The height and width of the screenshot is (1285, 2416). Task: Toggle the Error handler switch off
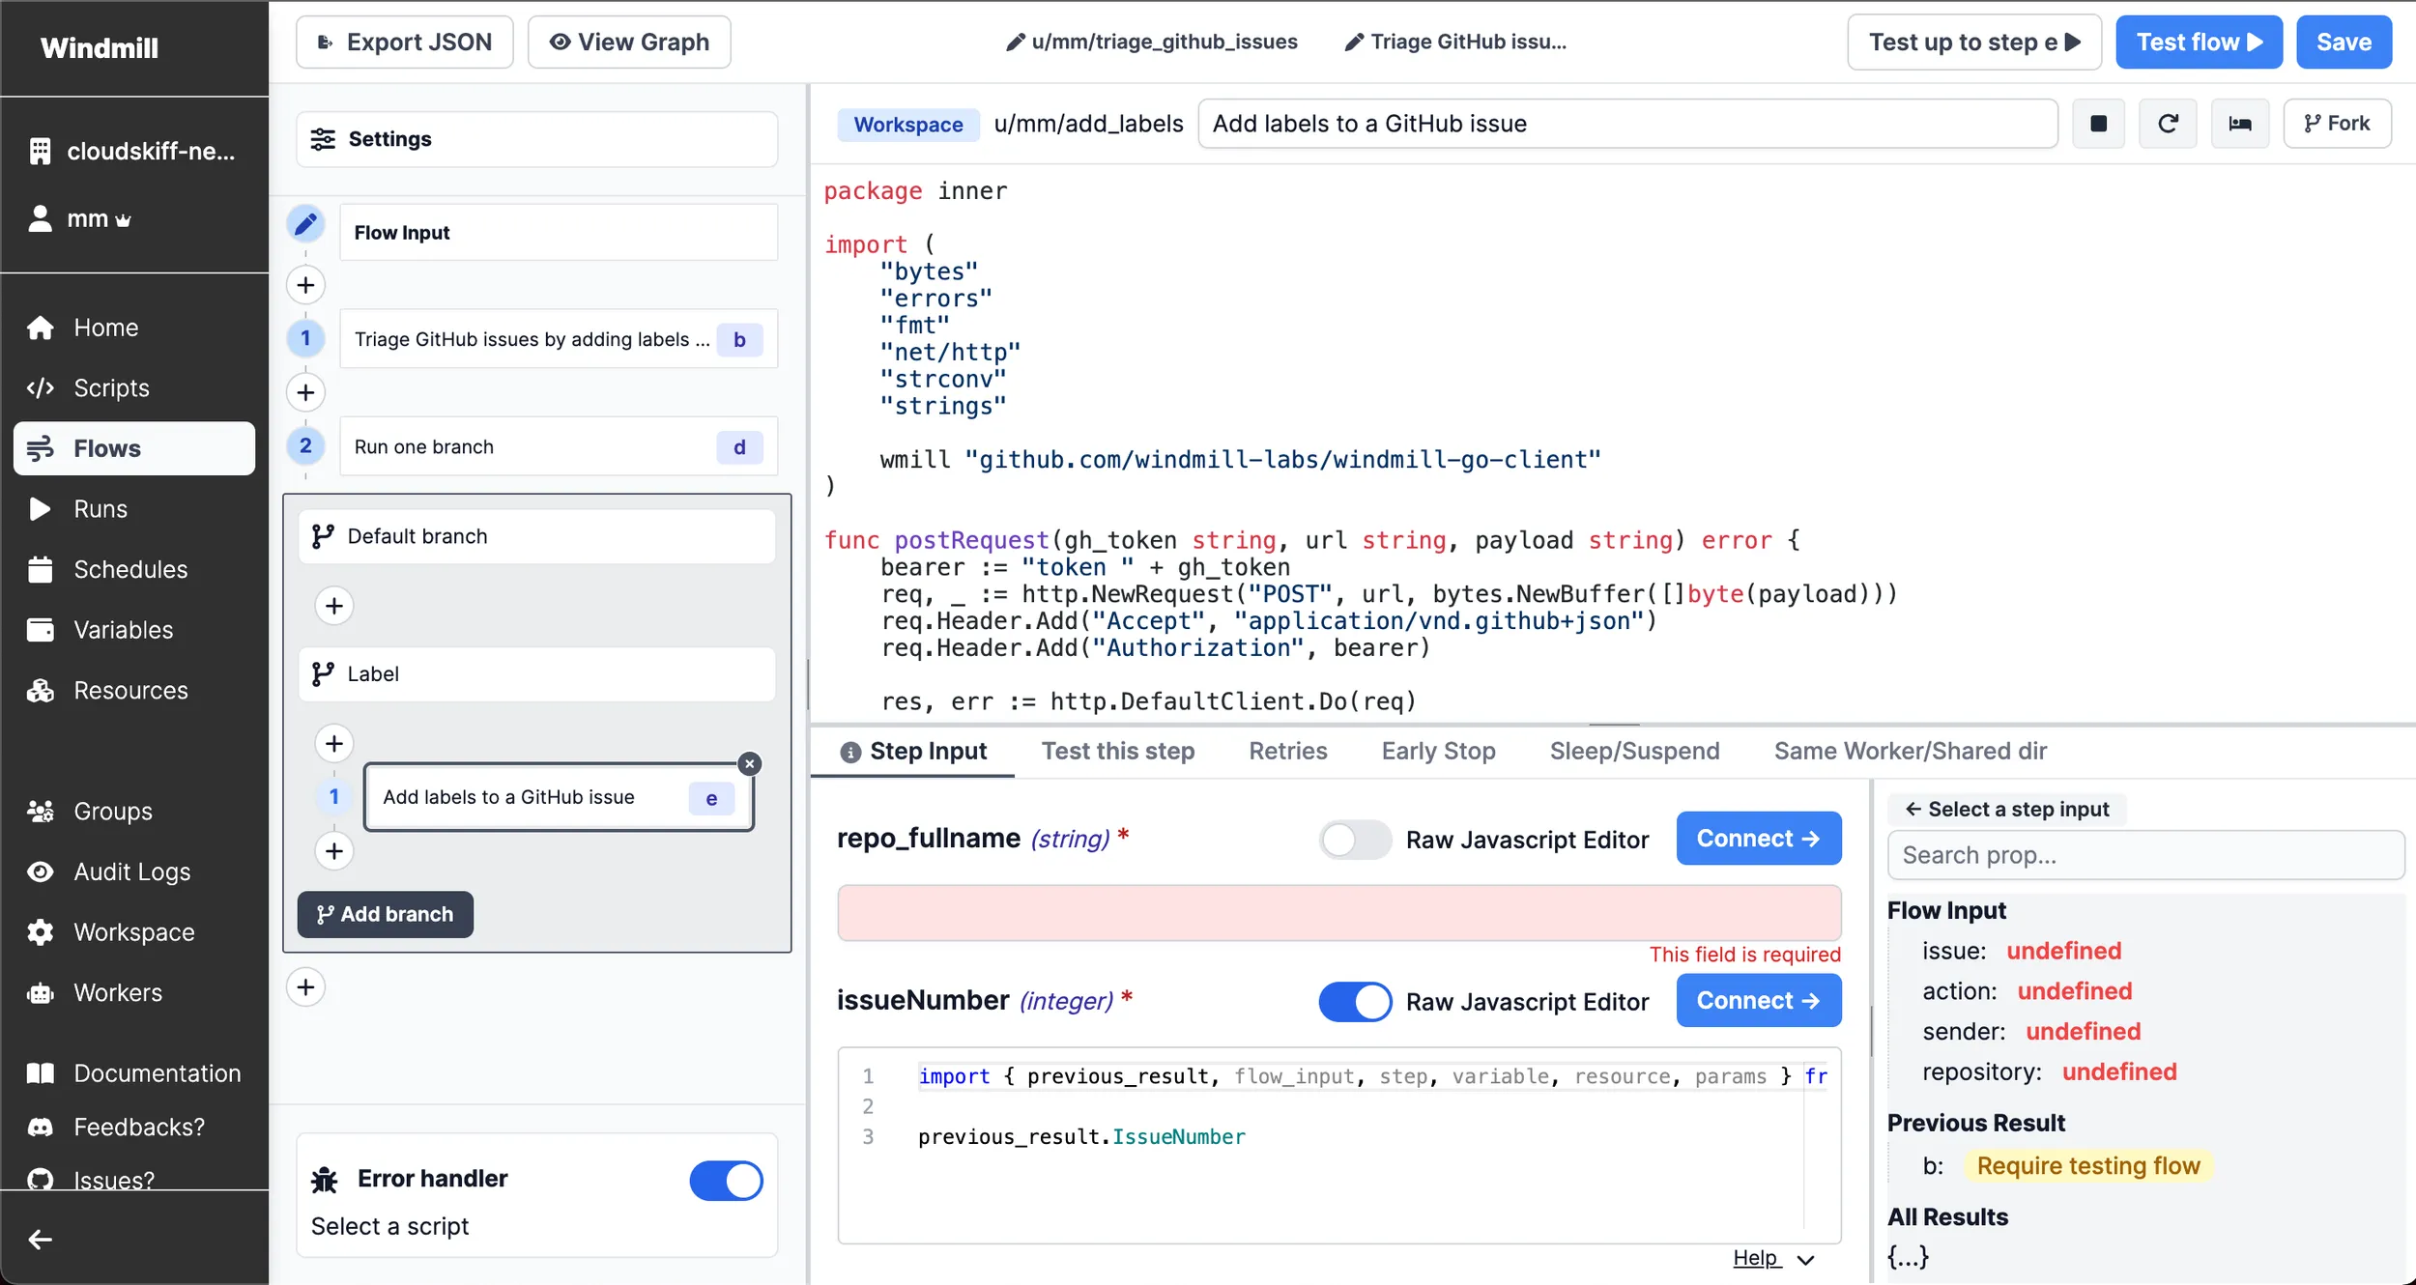click(726, 1181)
